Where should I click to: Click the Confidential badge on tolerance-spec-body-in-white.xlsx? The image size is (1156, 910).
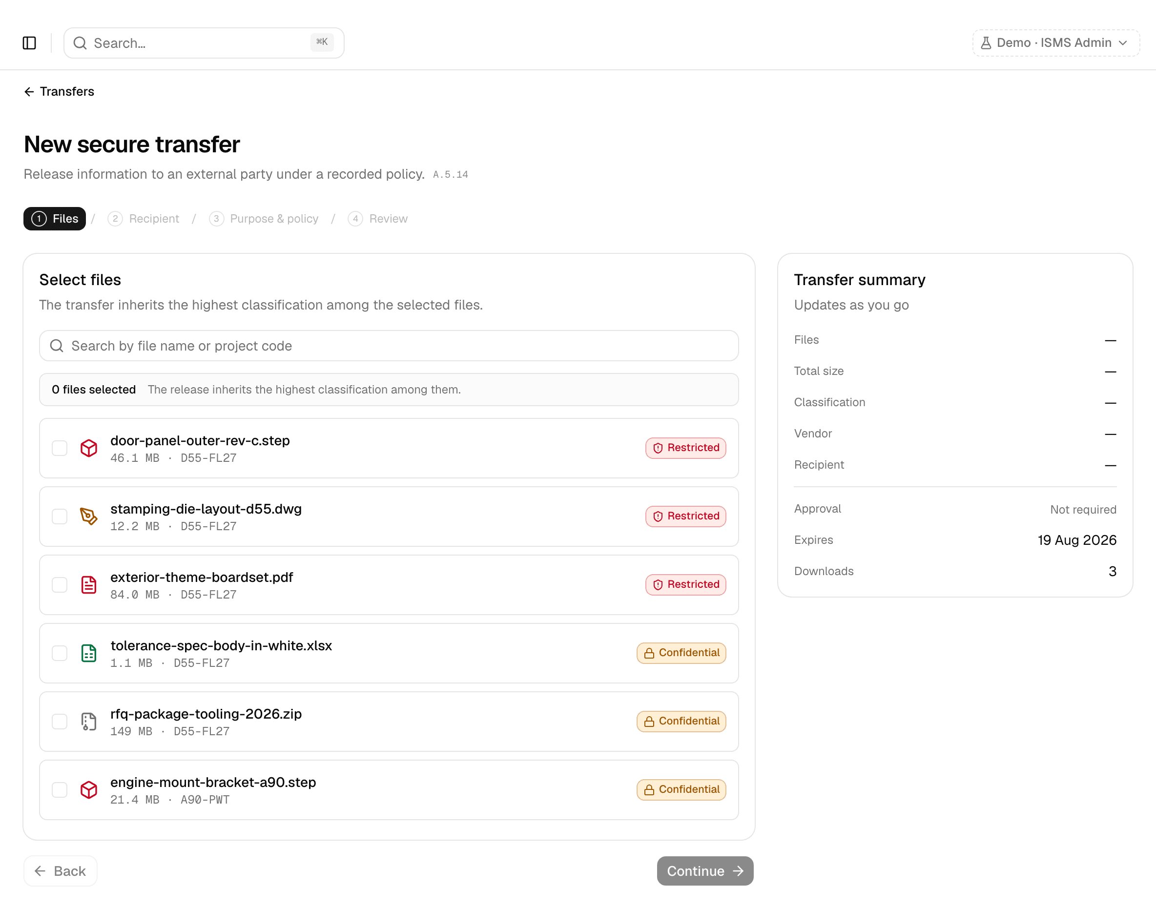coord(681,653)
